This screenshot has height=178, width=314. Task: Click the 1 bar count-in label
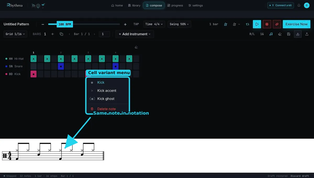(x=214, y=24)
